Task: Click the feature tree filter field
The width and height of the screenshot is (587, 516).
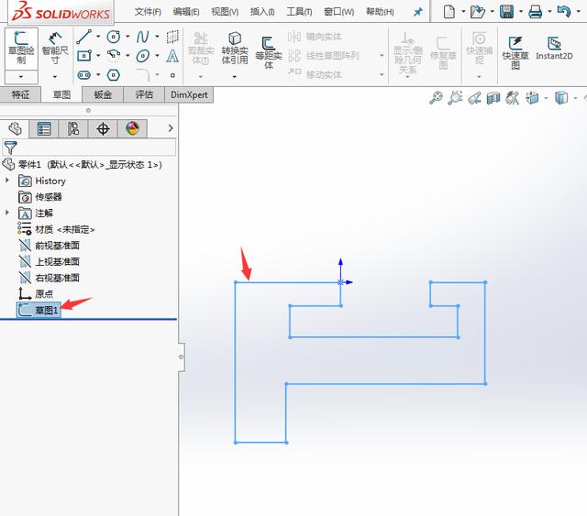Action: (89, 148)
